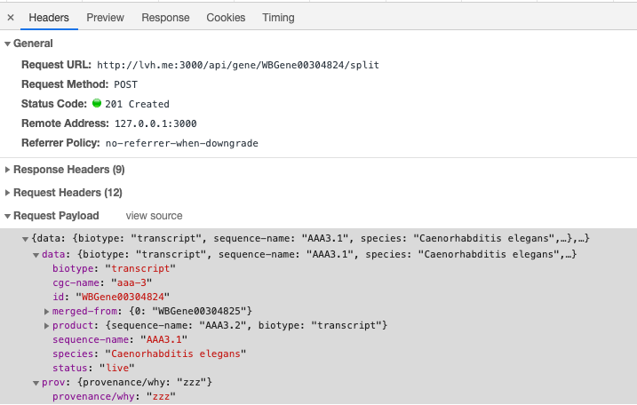Close the request details panel
The width and height of the screenshot is (637, 405).
pos(11,18)
